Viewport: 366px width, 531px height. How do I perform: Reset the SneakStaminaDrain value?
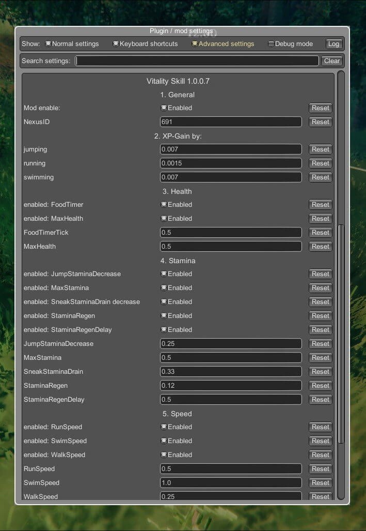[320, 372]
